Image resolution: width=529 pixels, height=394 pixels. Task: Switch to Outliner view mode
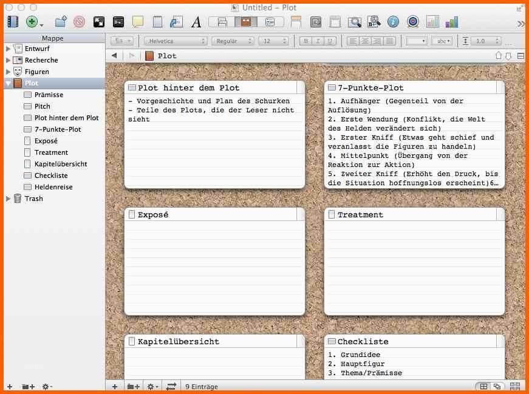(270, 22)
